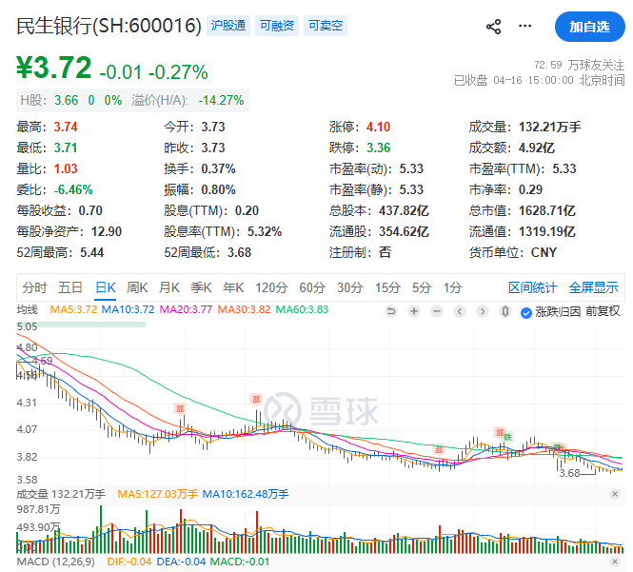This screenshot has width=633, height=572.
Task: Click the 民生银行(SH:600016) title
Action: tap(109, 27)
